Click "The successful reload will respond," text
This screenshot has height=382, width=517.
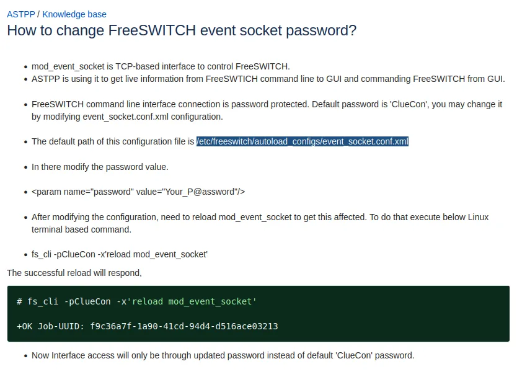point(74,273)
